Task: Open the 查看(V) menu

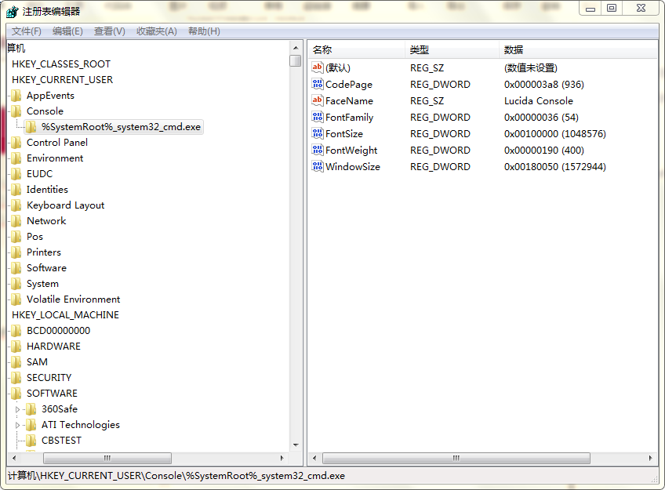Action: (x=110, y=31)
